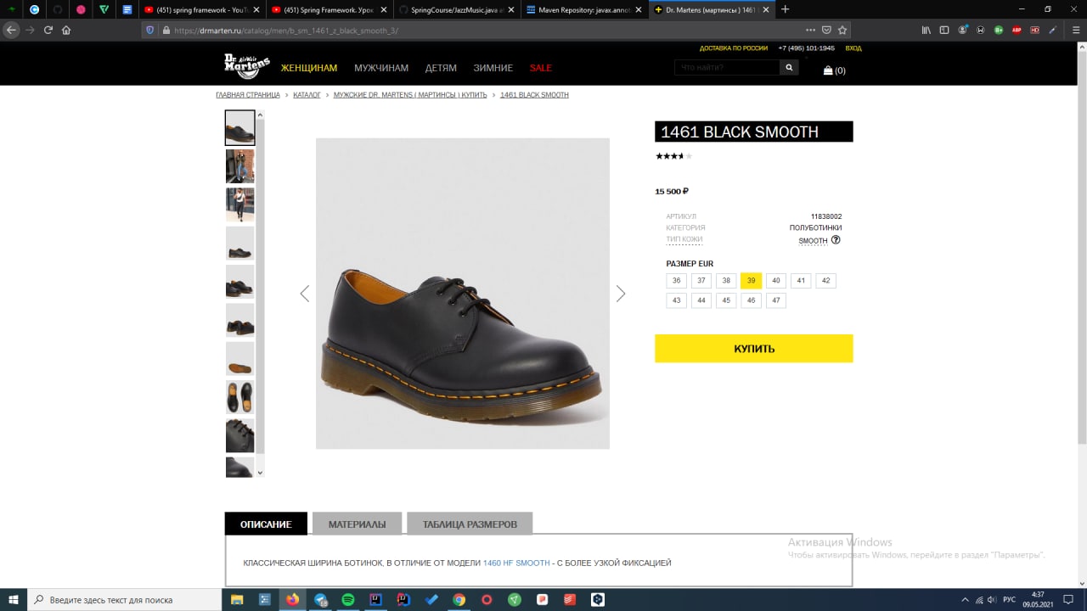The image size is (1087, 611).
Task: Go to КАТАЛОГ breadcrumb
Action: click(x=307, y=95)
